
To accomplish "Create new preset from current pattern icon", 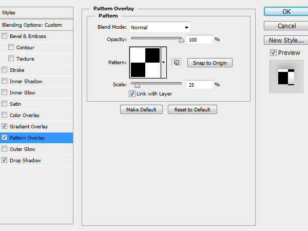I will (177, 63).
